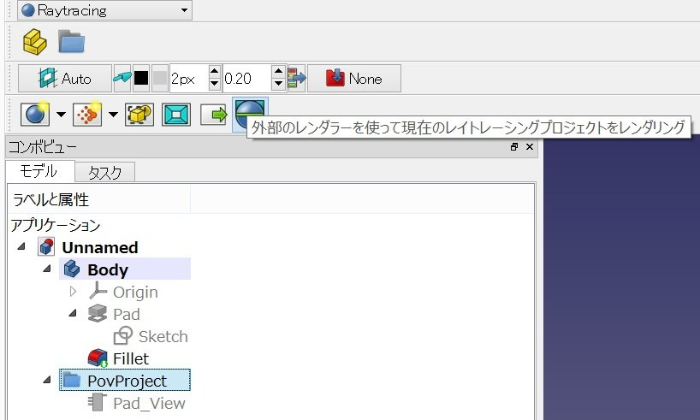Click the 0.20 font size field
Image resolution: width=700 pixels, height=420 pixels.
click(x=246, y=79)
